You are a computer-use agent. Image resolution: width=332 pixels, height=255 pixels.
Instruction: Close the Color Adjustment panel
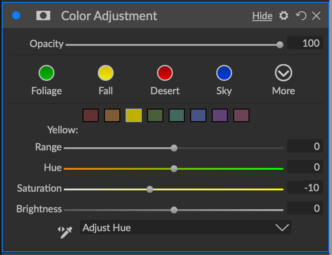[316, 16]
